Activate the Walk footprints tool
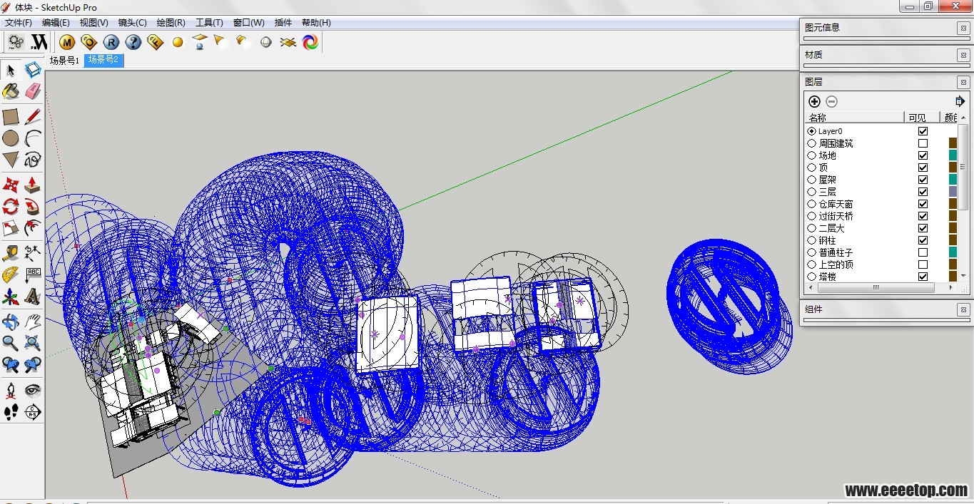The width and height of the screenshot is (974, 504). pyautogui.click(x=11, y=411)
